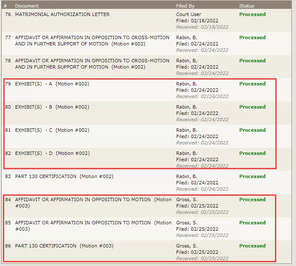Open document 84 Affidavit in Opposition to Motion
The image size is (296, 266).
coord(93,203)
